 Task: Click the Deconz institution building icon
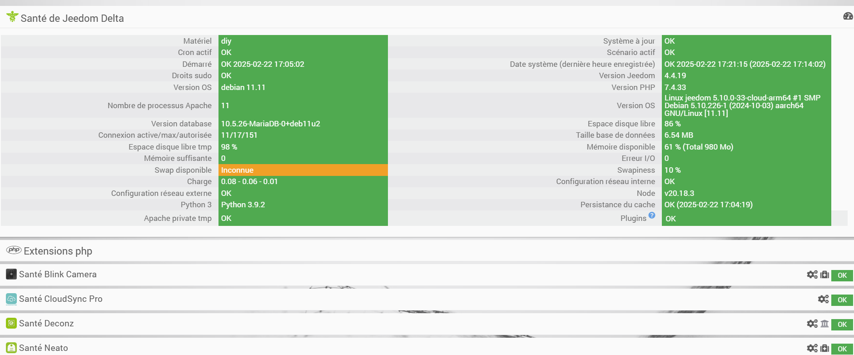click(824, 324)
